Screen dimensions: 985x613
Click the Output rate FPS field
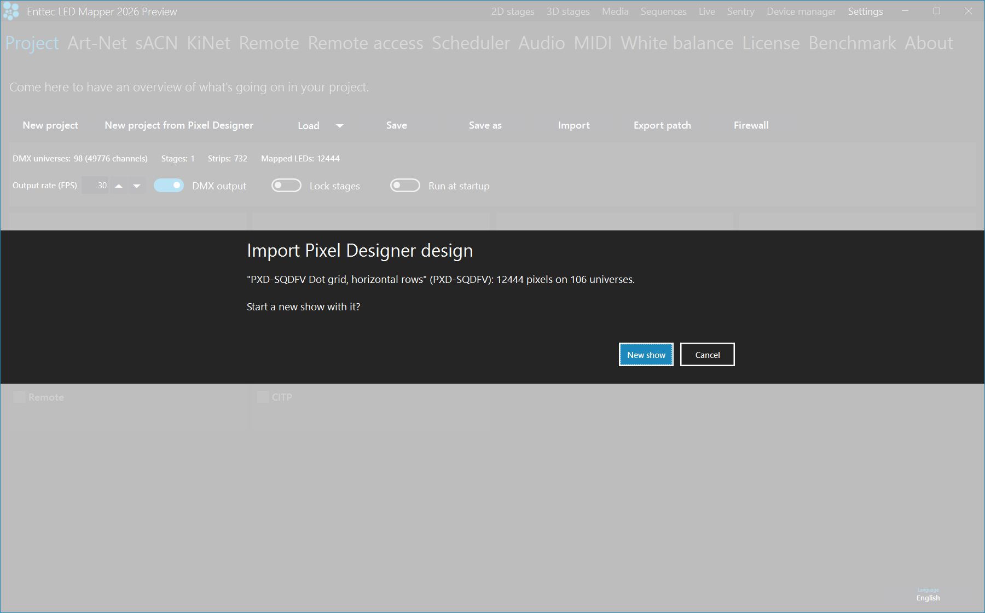(95, 186)
